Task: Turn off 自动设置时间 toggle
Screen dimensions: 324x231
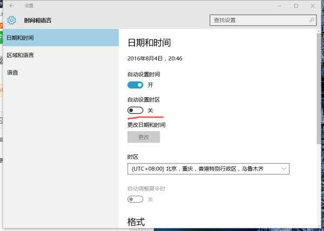Action: click(136, 85)
